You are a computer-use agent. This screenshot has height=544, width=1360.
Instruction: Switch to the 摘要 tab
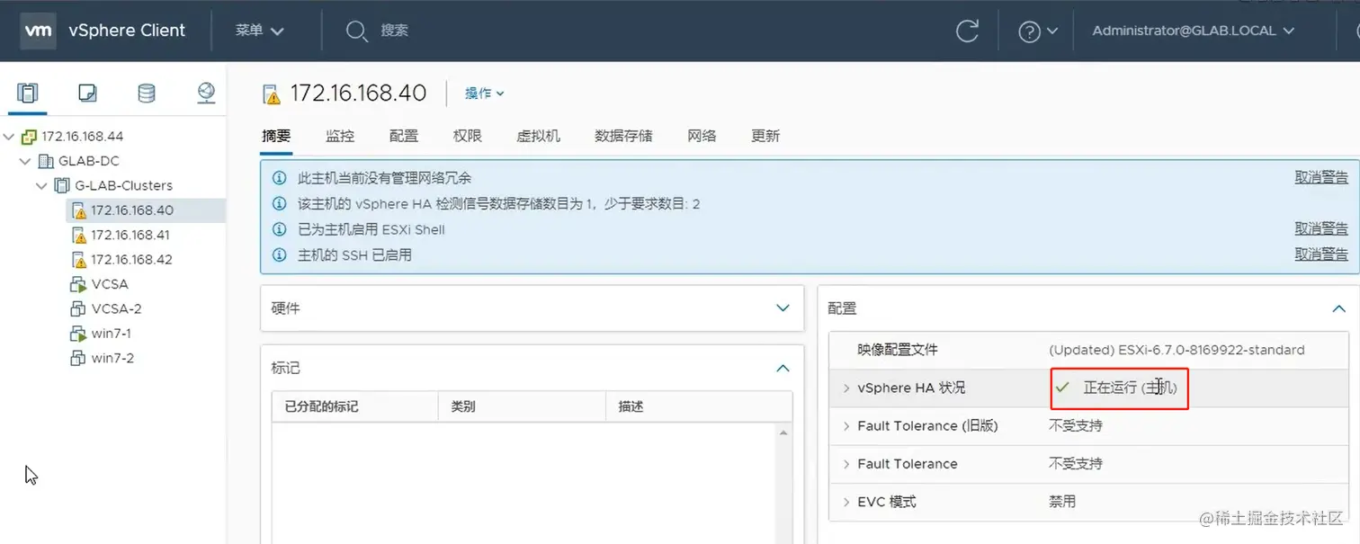point(276,136)
